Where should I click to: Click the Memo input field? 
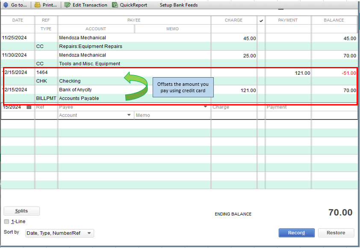(x=172, y=115)
